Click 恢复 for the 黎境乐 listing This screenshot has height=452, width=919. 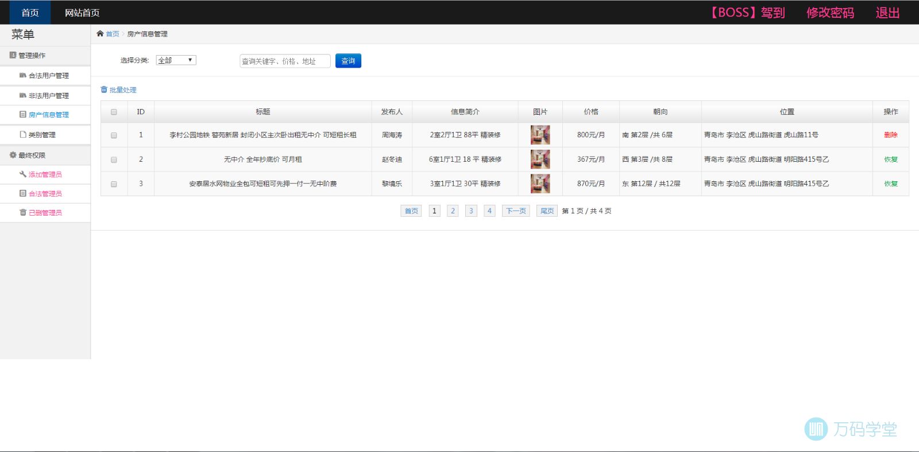tap(891, 184)
